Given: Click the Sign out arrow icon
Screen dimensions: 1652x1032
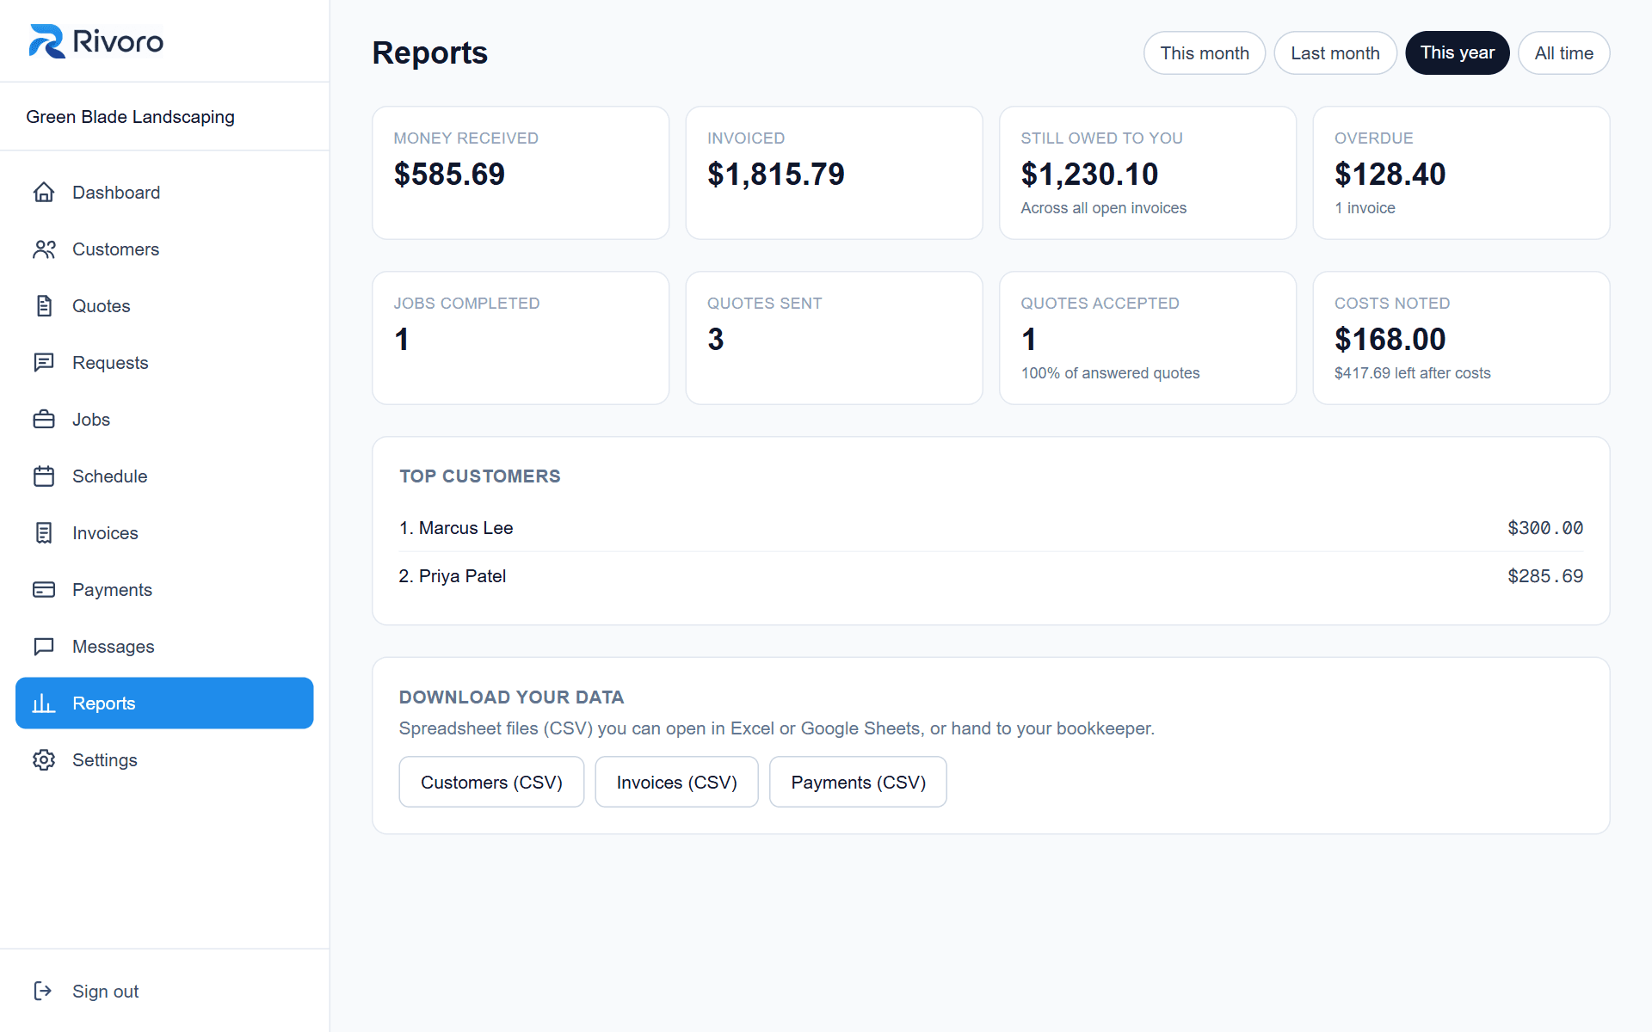Looking at the screenshot, I should click(44, 992).
